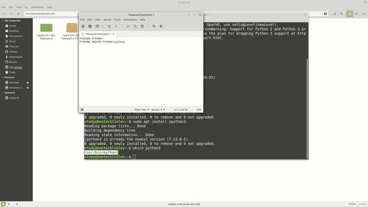
Task: Open text editor Documents menu
Action: tap(131, 20)
